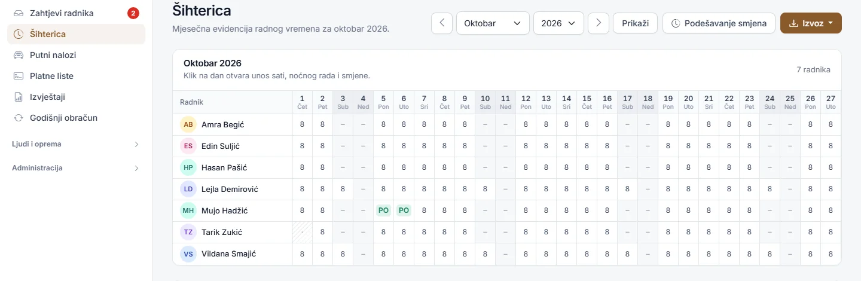Screen dimensions: 861x281
Task: Open Mujo Hadžić's PO cell for 6 Uto
Action: pos(404,211)
